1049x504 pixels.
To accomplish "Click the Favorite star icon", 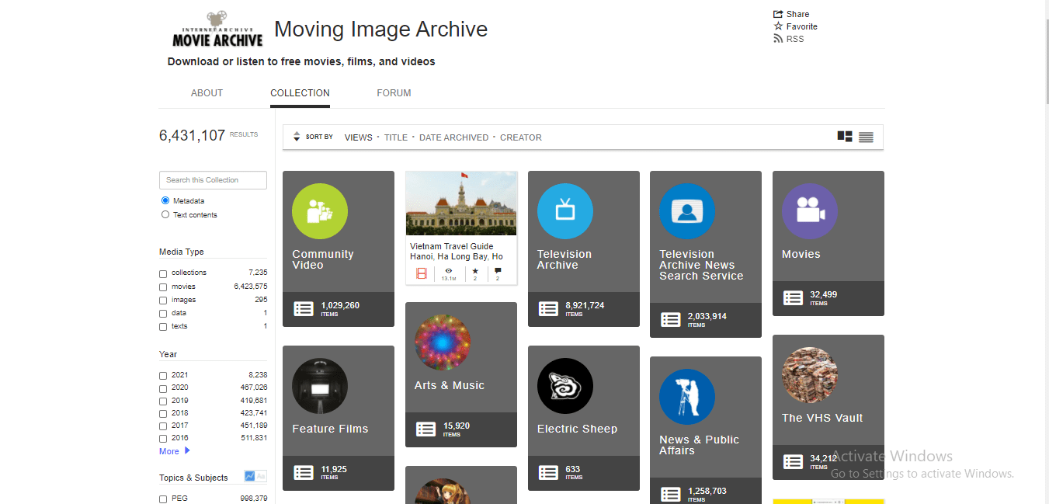I will (778, 26).
